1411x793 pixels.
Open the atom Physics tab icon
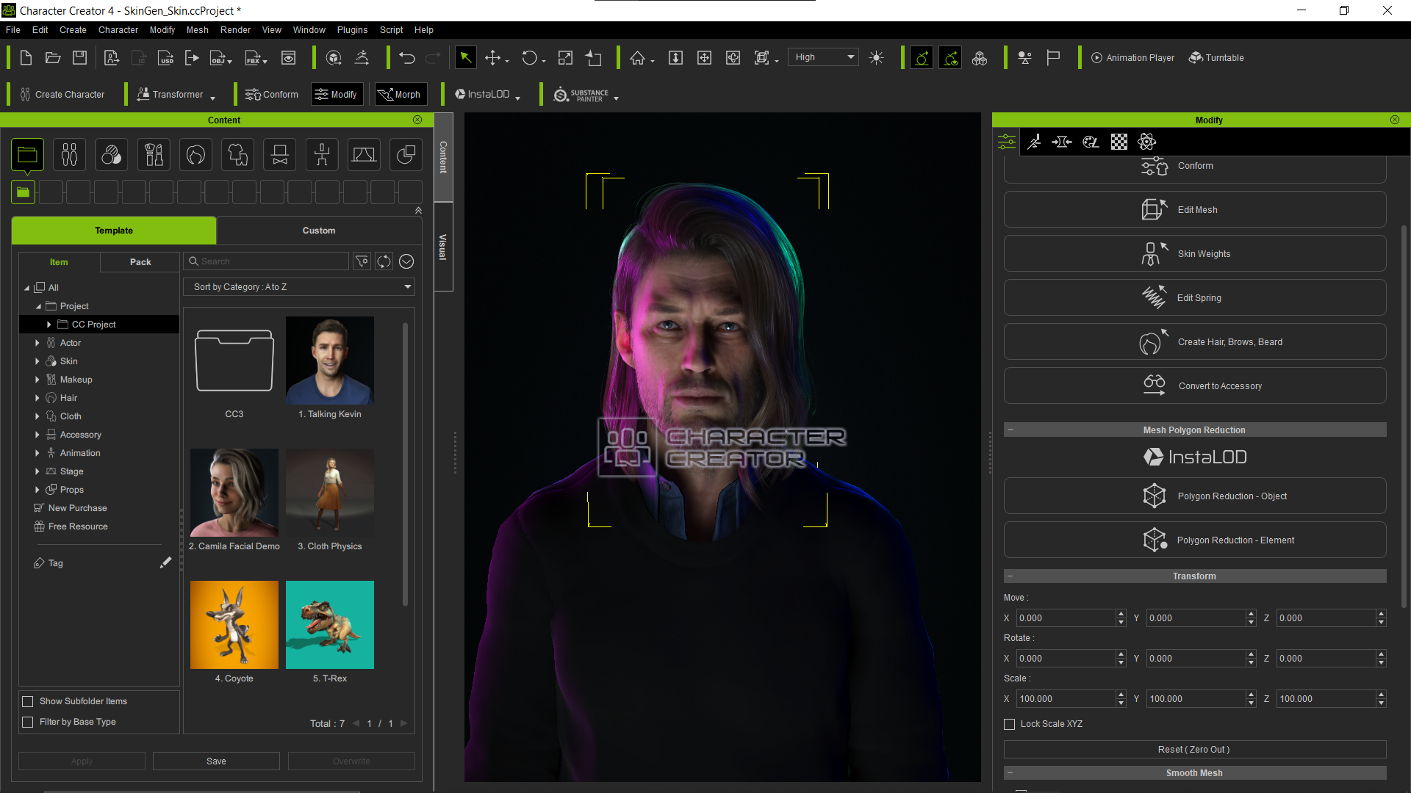coord(1146,142)
